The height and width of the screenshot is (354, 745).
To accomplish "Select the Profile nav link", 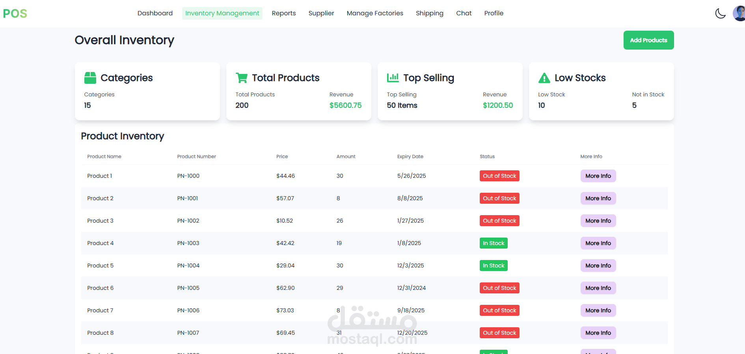I will [x=494, y=13].
